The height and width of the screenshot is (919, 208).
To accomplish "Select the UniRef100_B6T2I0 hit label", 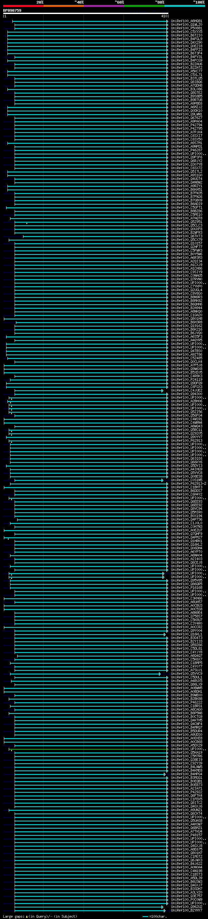I will coord(186,35).
